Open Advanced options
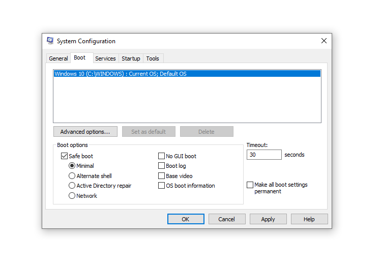This screenshot has height=266, width=382. tap(85, 132)
